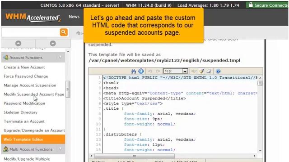Click the font-size: 11pt code line
The height and width of the screenshot is (162, 289).
(144, 144)
